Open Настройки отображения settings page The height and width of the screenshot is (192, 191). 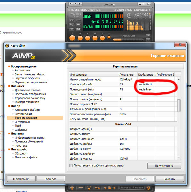click(30, 94)
